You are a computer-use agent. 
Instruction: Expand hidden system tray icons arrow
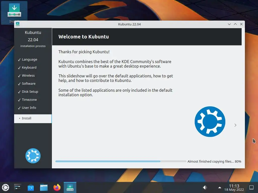pyautogui.click(x=219, y=187)
